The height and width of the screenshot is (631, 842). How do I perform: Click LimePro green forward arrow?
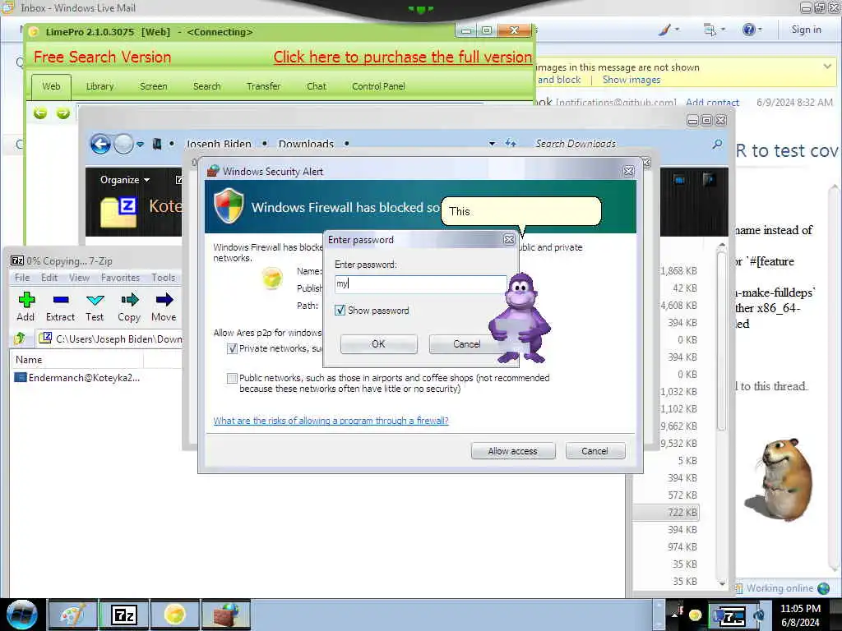pyautogui.click(x=63, y=113)
